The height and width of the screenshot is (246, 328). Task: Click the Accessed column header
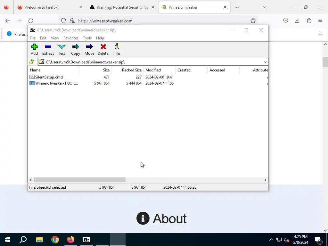pyautogui.click(x=223, y=70)
